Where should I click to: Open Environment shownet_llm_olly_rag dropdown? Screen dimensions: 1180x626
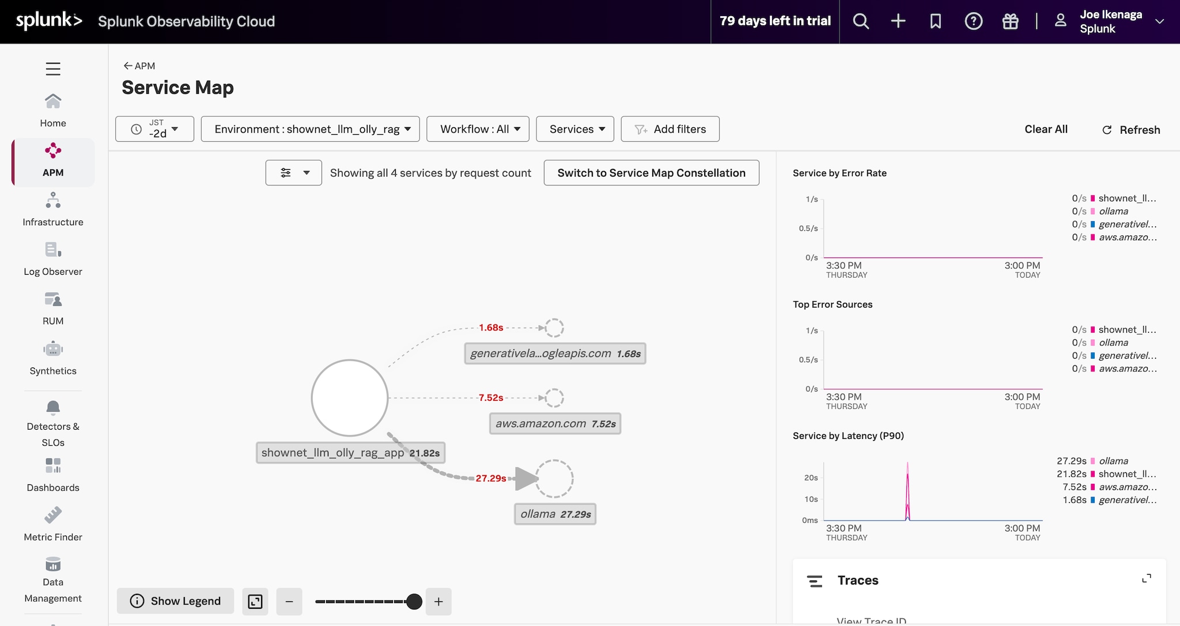(x=310, y=129)
